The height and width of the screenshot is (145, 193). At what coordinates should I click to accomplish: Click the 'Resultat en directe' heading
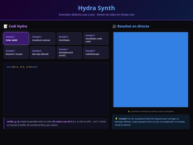[133, 26]
